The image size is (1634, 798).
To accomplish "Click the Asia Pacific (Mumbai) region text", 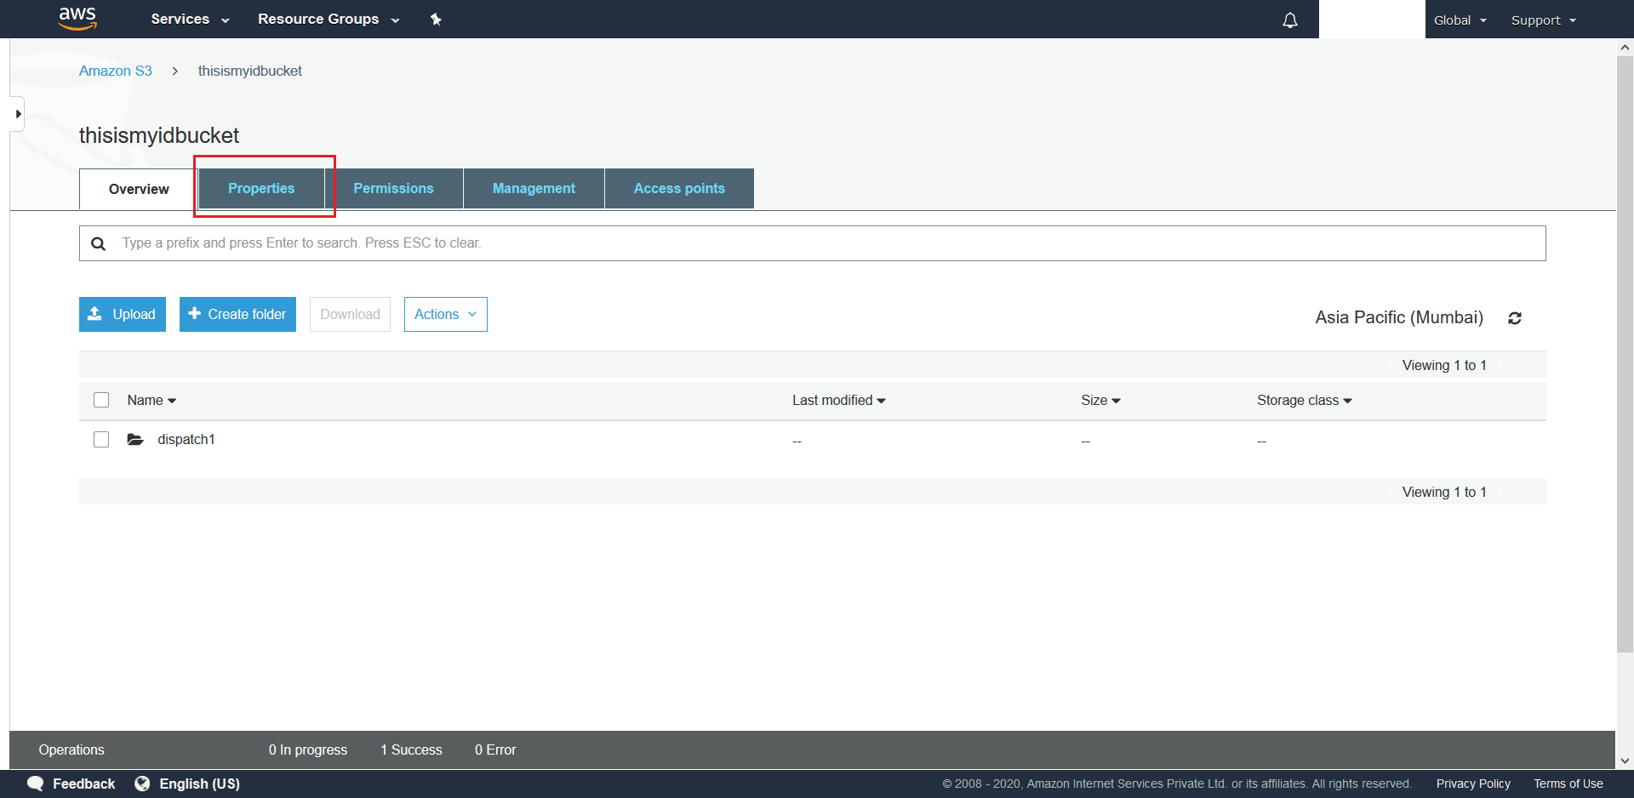I will click(1399, 317).
